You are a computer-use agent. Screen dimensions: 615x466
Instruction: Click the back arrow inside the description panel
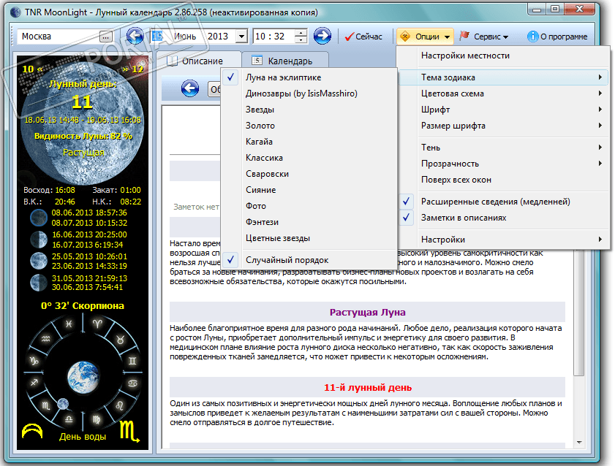click(191, 89)
